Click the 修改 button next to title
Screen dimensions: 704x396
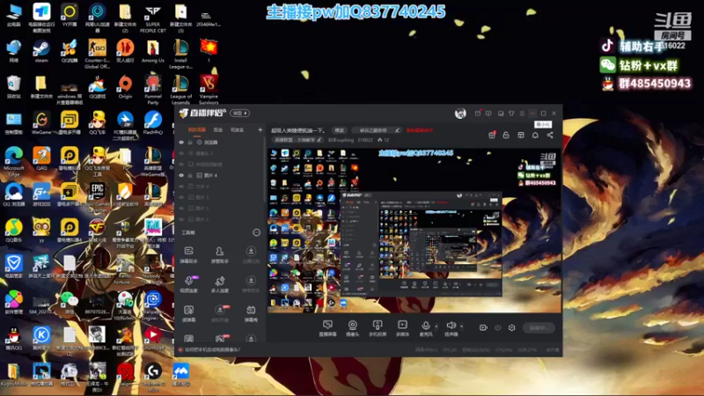tap(339, 130)
